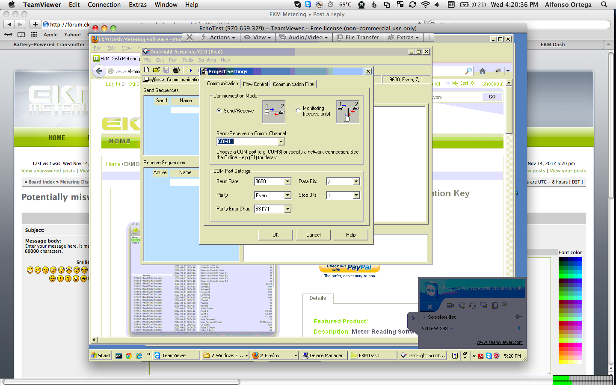Click the remote cursor arrow icon in session row
The height and width of the screenshot is (385, 616).
(x=519, y=328)
